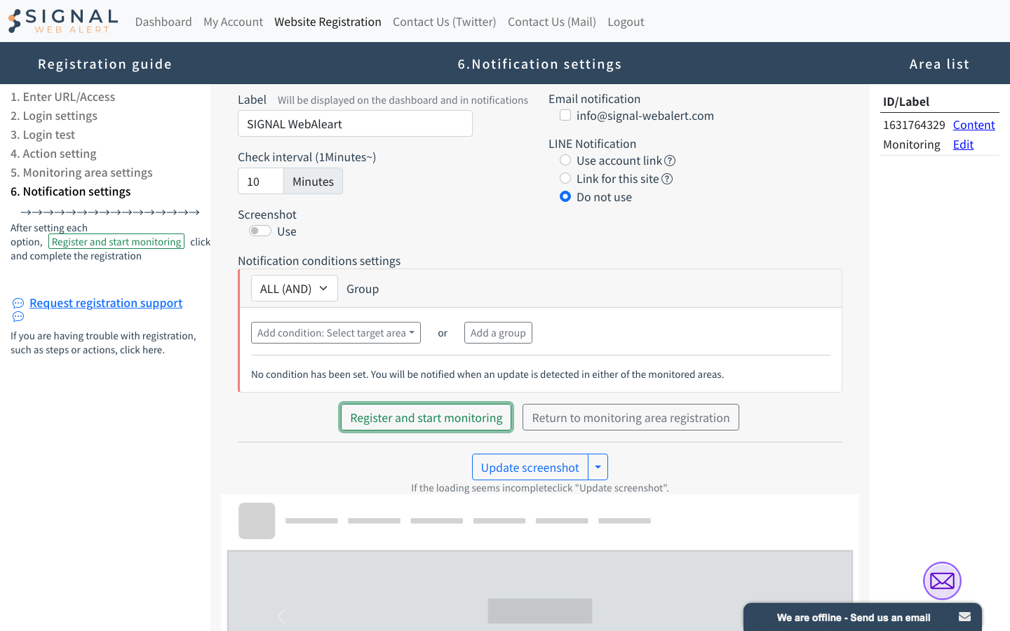This screenshot has width=1010, height=631.
Task: Click the ID 1631764329 text
Action: [x=914, y=125]
